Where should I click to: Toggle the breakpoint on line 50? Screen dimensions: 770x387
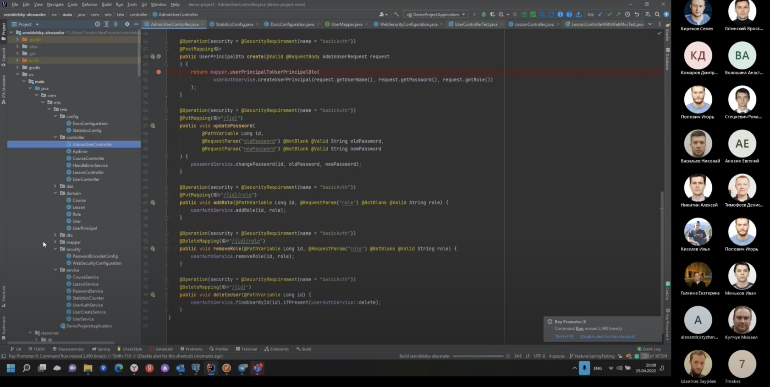159,72
